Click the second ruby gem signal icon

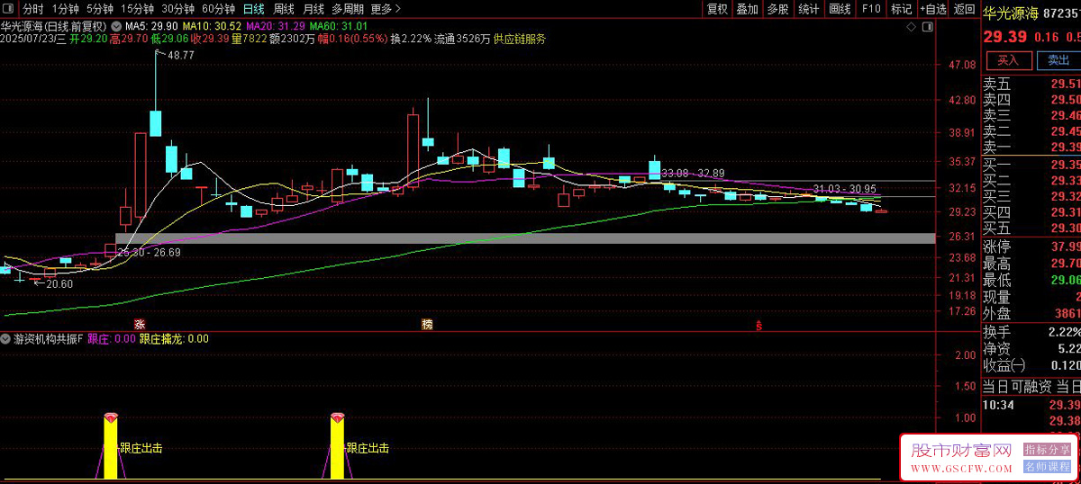tap(338, 416)
